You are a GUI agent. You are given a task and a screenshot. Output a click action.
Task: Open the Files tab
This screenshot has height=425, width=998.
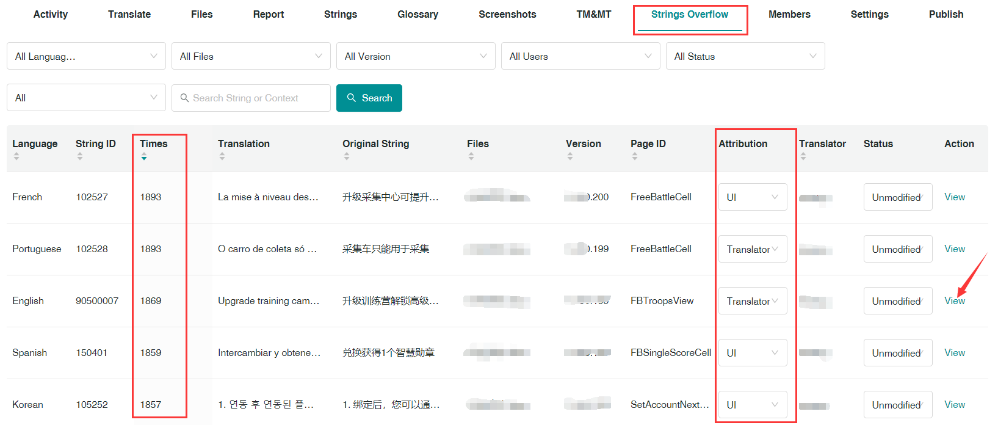coord(202,14)
